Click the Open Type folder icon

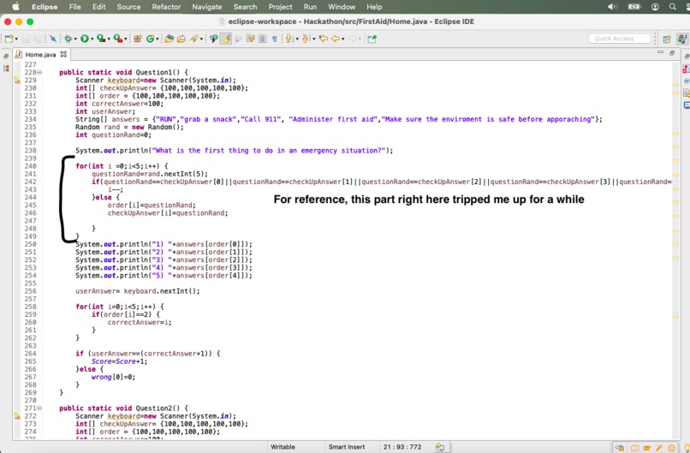(169, 39)
